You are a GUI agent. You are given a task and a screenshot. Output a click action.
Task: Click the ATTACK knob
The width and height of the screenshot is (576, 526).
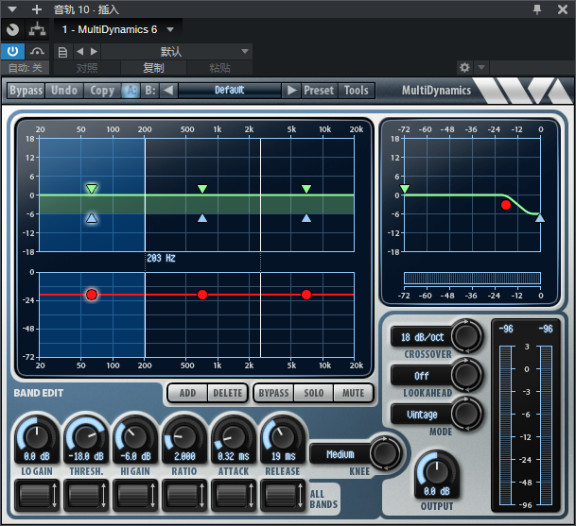click(x=234, y=436)
